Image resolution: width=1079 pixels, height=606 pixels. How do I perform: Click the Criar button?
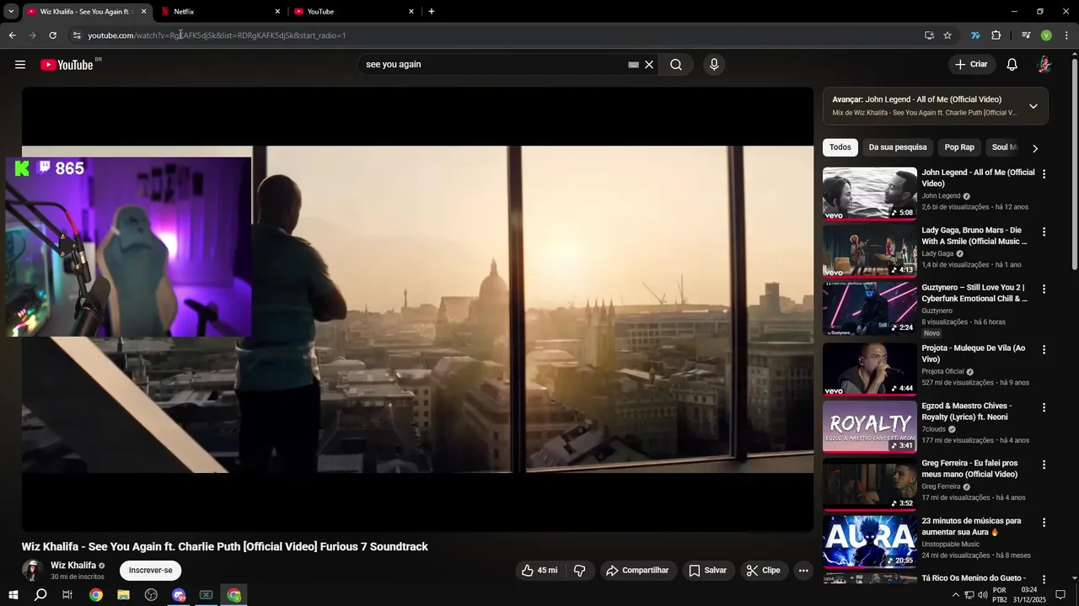coord(971,65)
